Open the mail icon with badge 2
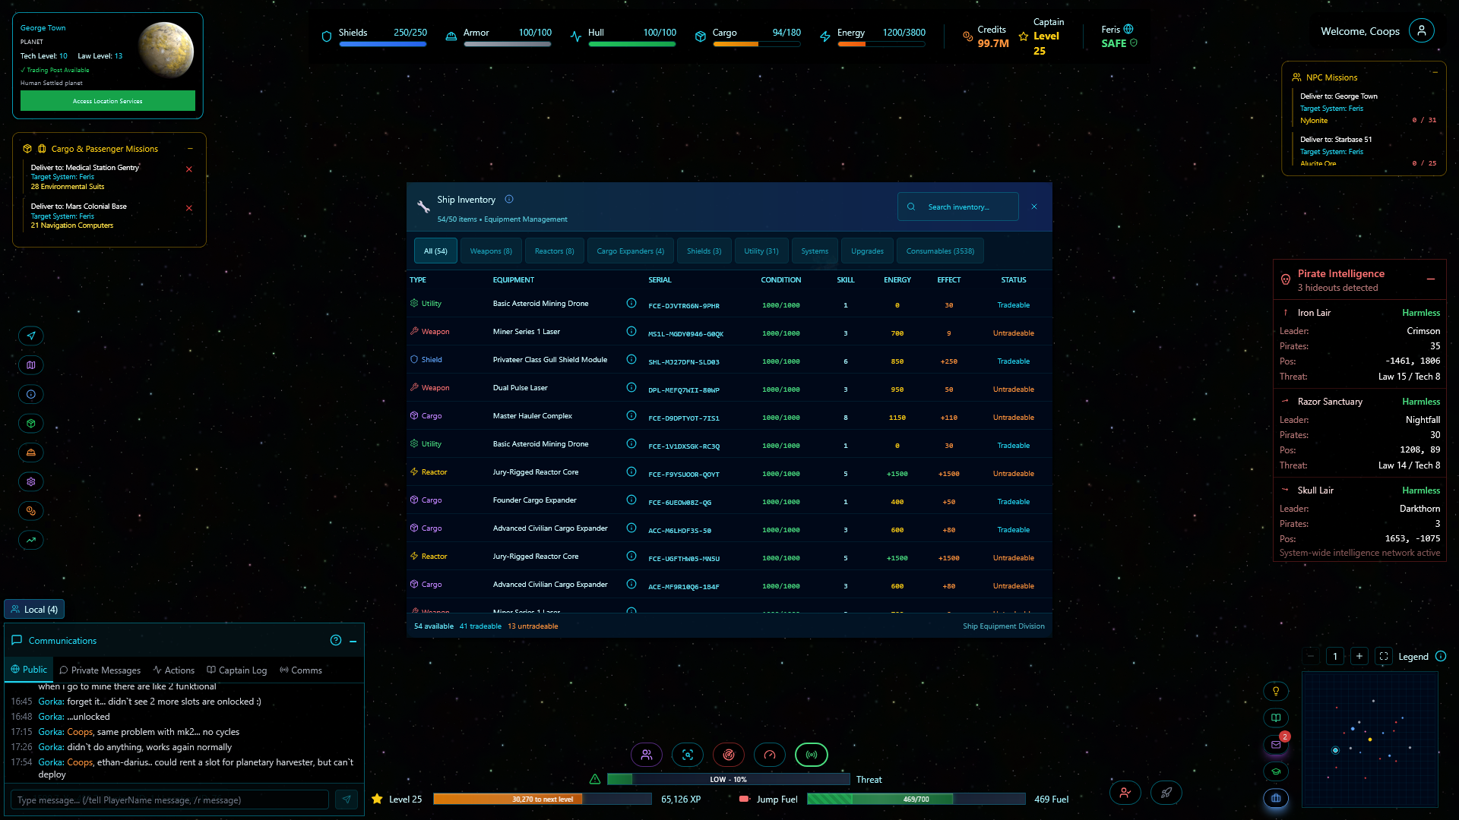The width and height of the screenshot is (1459, 820). click(x=1276, y=745)
